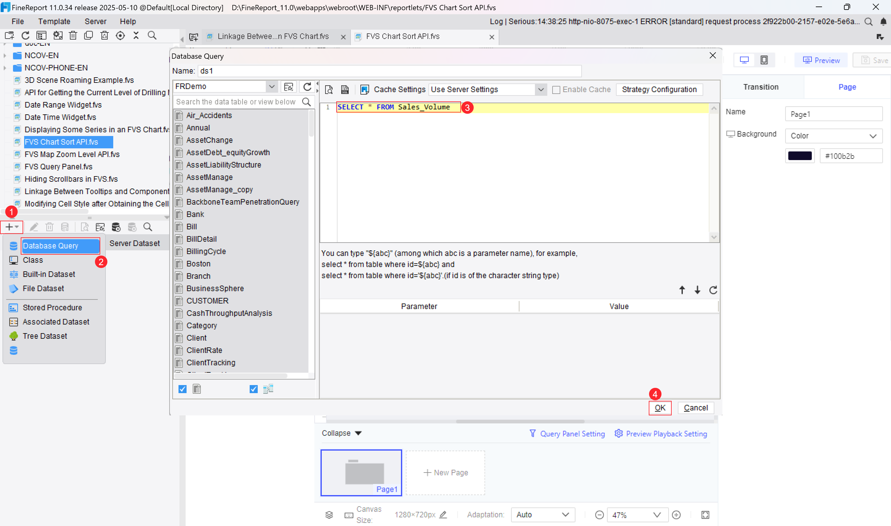The width and height of the screenshot is (891, 526).
Task: Open the add dataset plus menu
Action: (12, 227)
